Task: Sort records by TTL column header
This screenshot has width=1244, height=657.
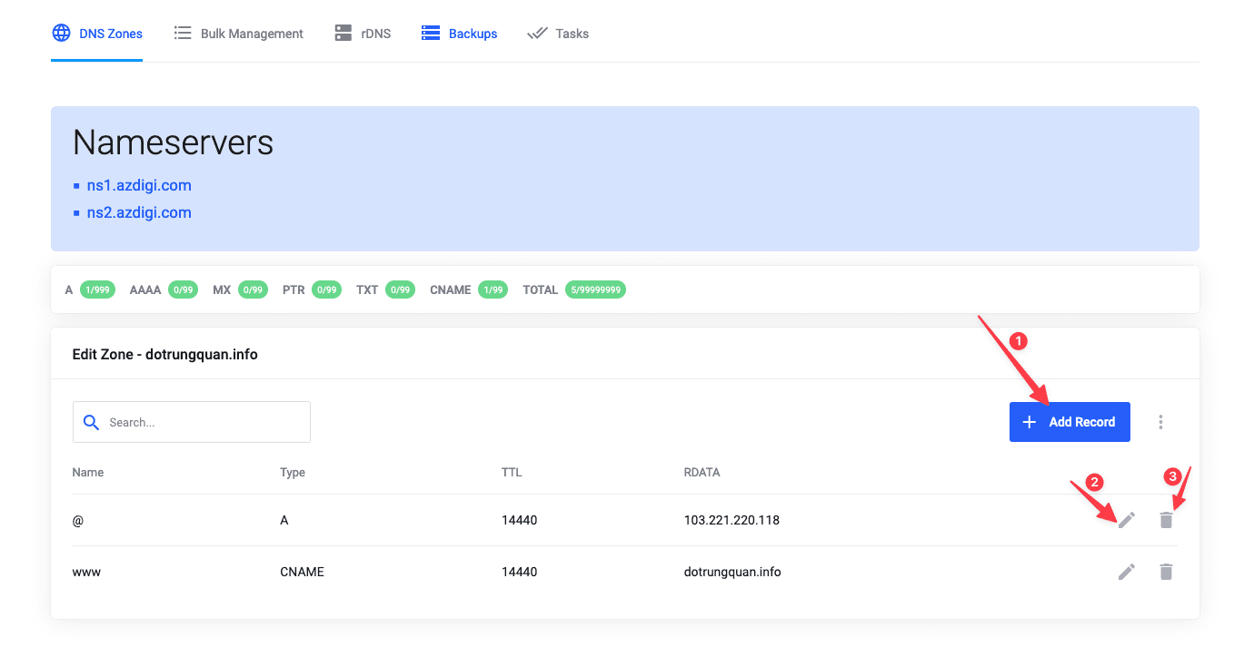Action: point(512,472)
